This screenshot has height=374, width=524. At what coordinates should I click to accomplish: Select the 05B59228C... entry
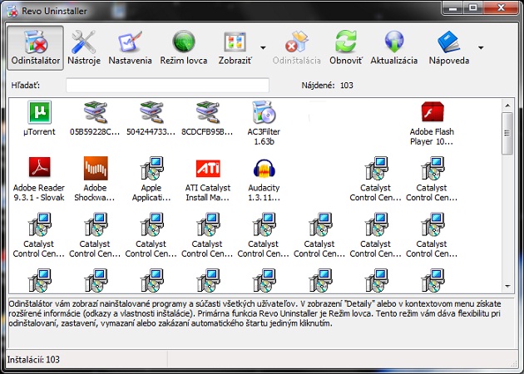pos(95,118)
